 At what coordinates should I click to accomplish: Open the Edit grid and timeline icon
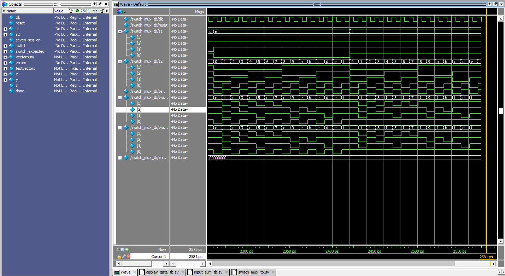click(123, 249)
